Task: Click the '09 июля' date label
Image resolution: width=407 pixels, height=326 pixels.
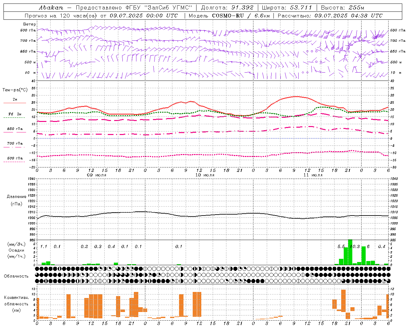Action: pyautogui.click(x=97, y=175)
